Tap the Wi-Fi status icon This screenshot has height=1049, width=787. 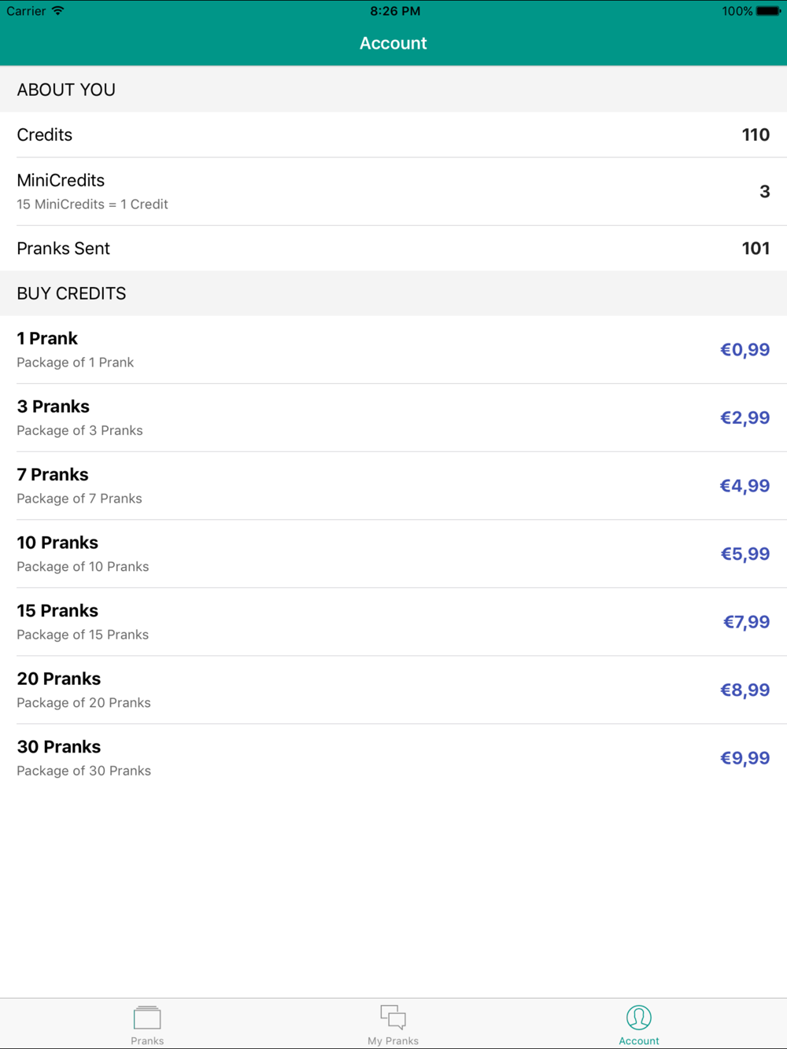[57, 11]
